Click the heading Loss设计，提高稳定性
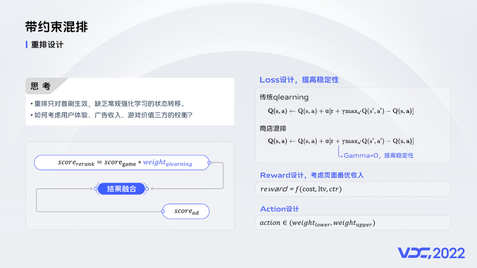Image resolution: width=477 pixels, height=268 pixels. coord(299,80)
